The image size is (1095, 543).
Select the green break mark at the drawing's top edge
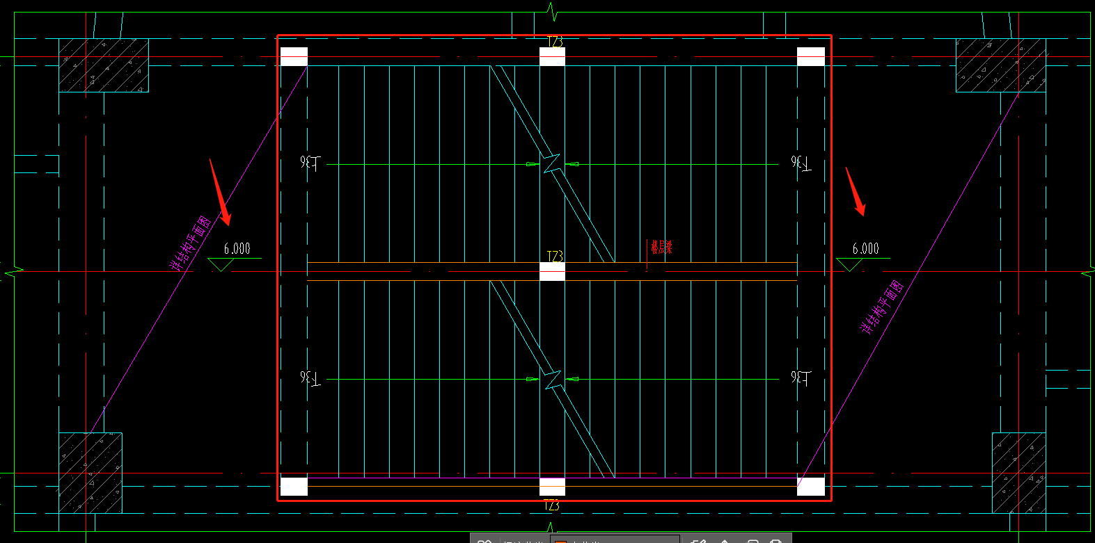552,12
